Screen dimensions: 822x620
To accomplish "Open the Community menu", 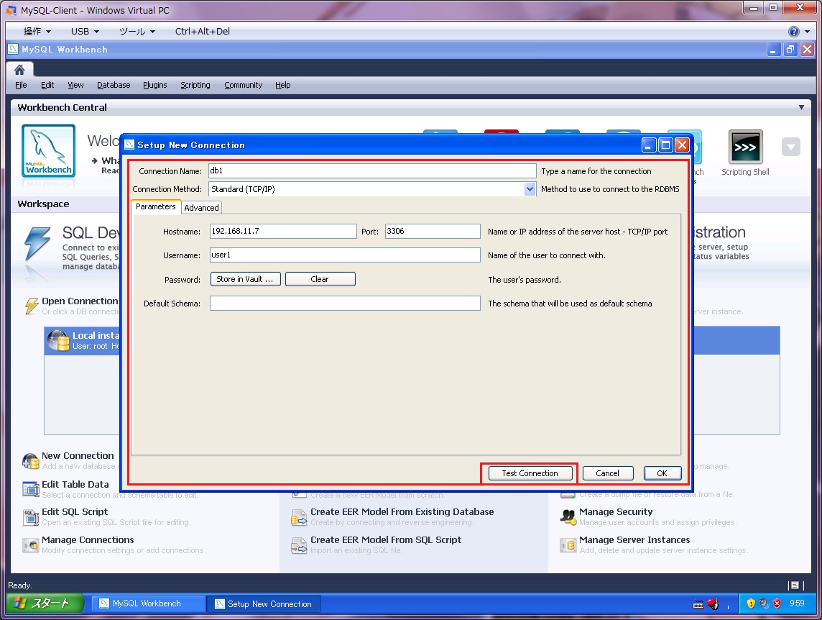I will coord(244,85).
